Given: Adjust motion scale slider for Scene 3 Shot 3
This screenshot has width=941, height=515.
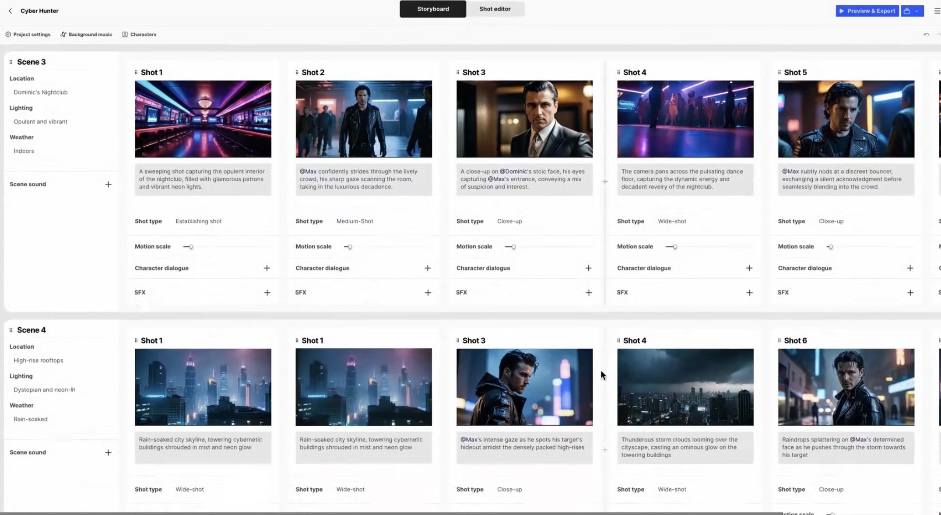Looking at the screenshot, I should (x=513, y=247).
